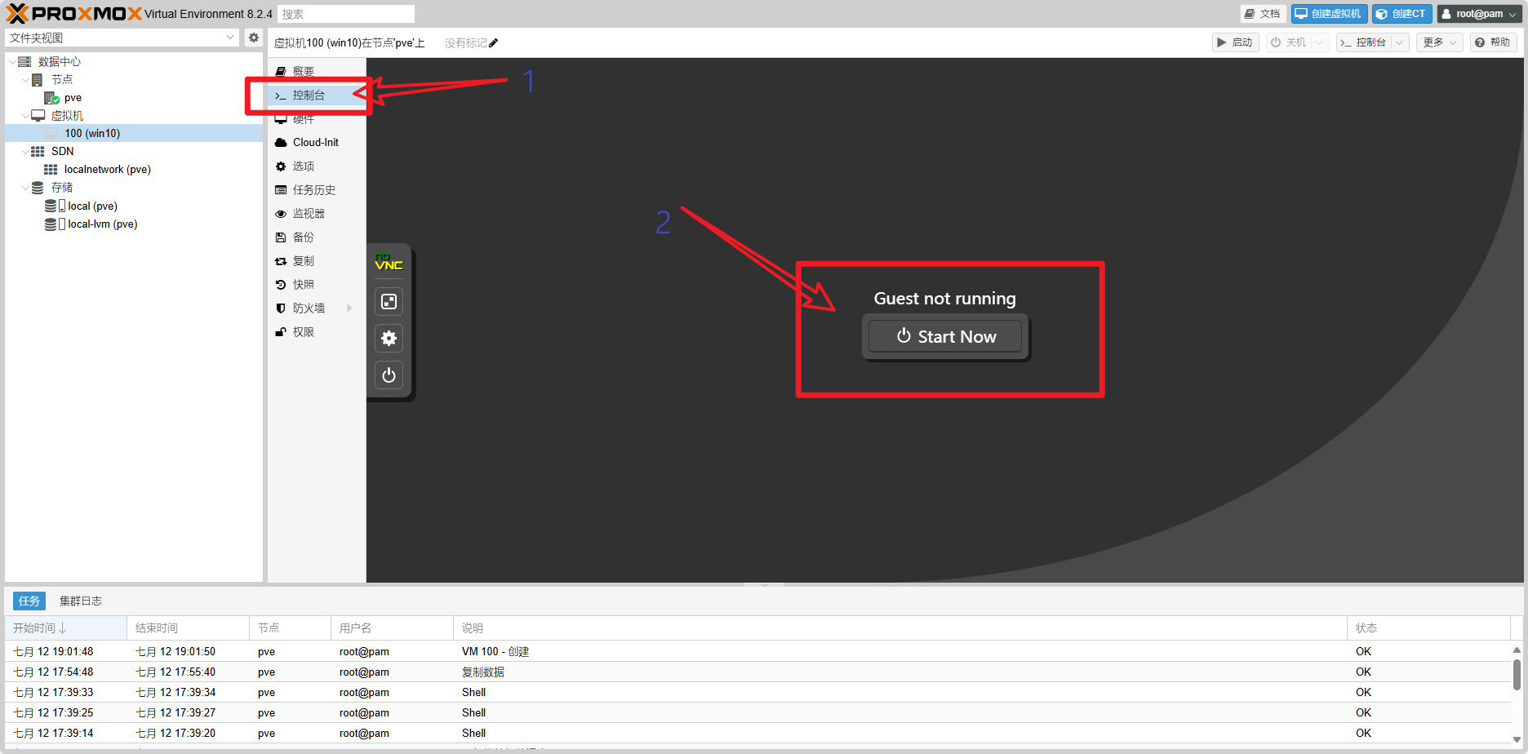Viewport: 1528px width, 754px height.
Task: Collapse the 数据中心 tree node
Action: 11,62
